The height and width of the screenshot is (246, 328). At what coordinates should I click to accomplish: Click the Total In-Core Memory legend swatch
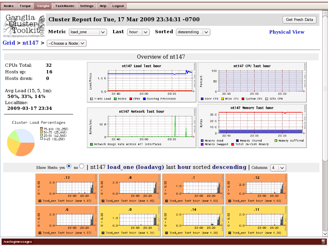pos(232,144)
